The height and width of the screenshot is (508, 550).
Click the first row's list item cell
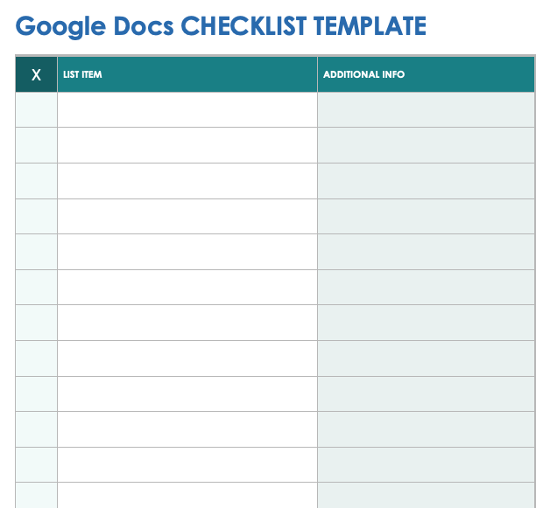[x=187, y=109]
